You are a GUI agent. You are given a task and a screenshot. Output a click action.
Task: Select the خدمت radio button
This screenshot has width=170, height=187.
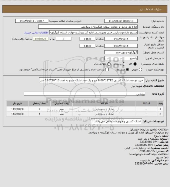(x=124, y=64)
